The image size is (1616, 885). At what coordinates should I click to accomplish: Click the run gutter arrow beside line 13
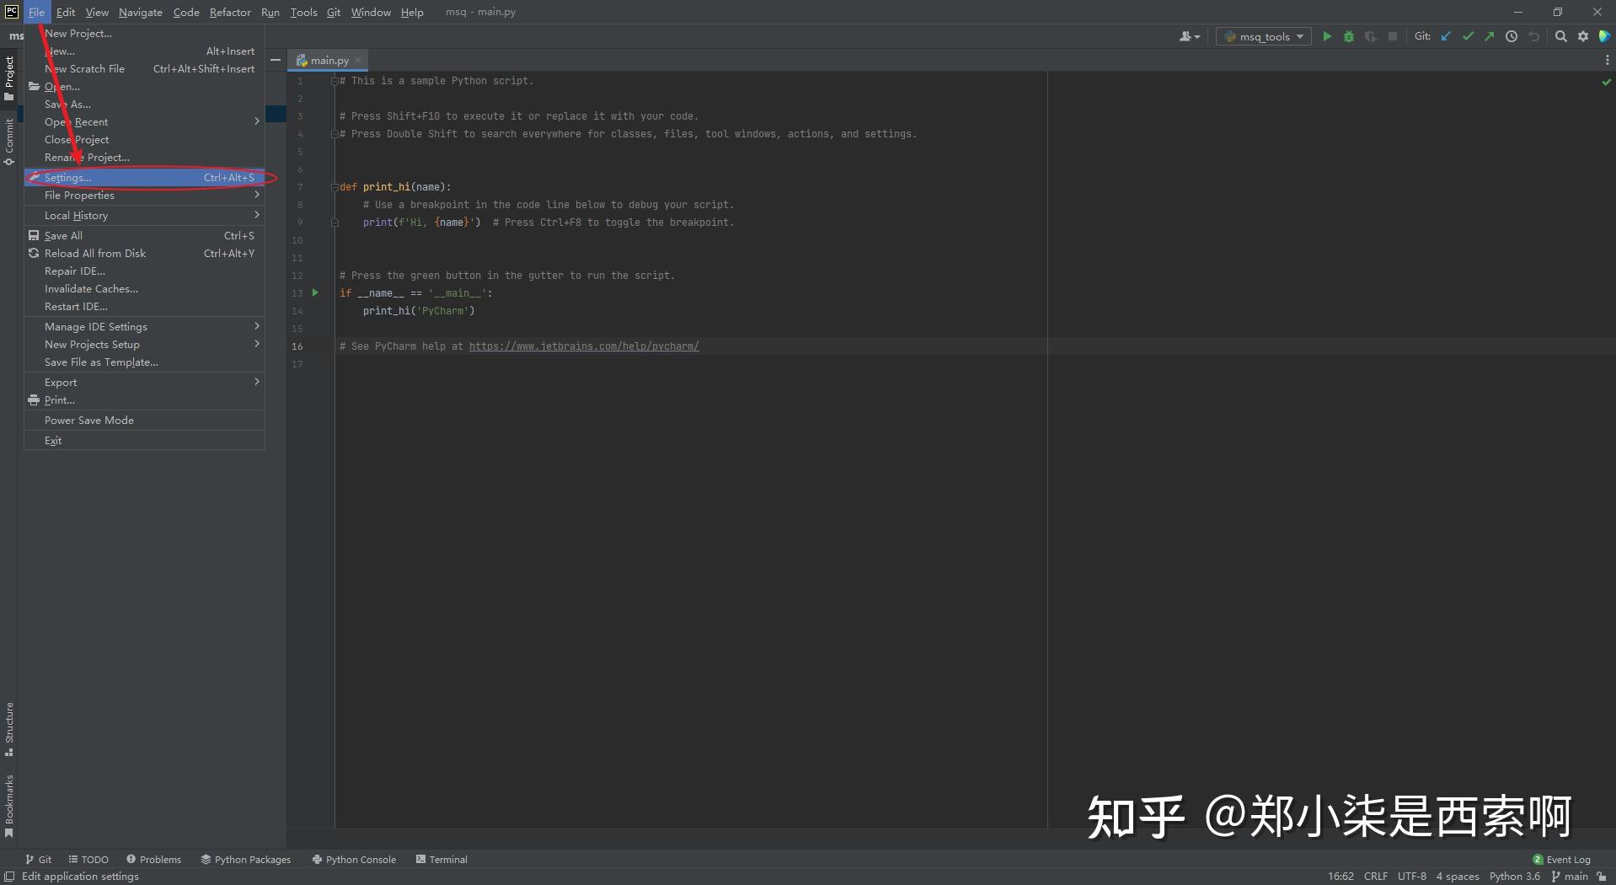[x=315, y=292]
